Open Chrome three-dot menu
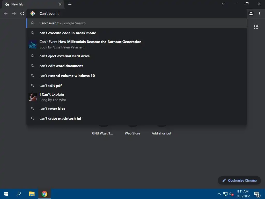 coord(259,13)
